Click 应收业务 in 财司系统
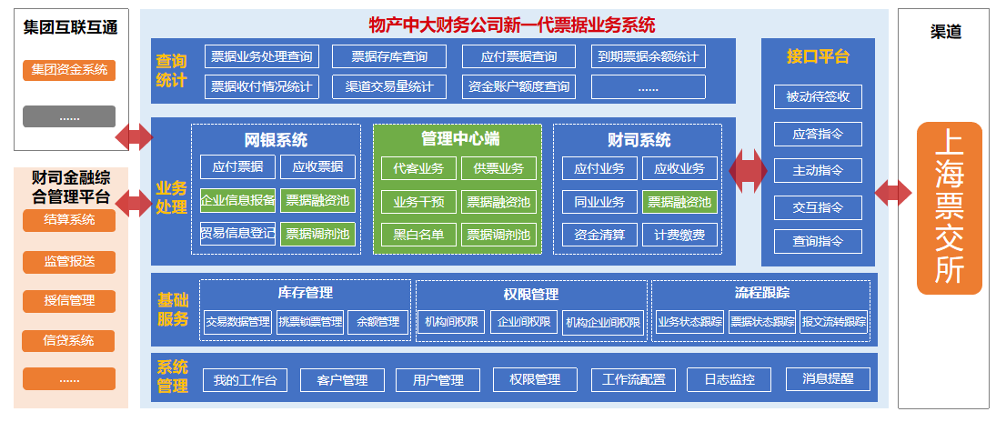 679,168
